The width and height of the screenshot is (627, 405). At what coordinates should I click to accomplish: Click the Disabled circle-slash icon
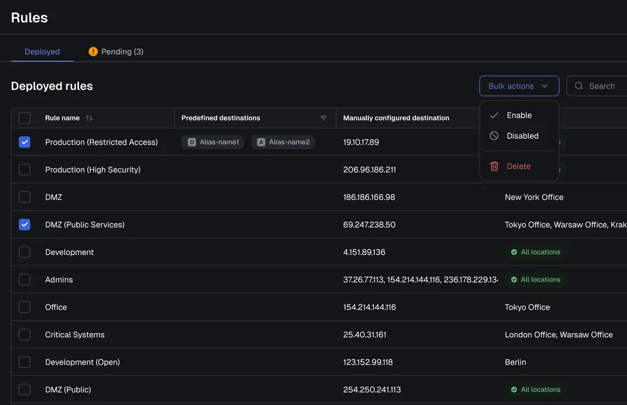[494, 135]
